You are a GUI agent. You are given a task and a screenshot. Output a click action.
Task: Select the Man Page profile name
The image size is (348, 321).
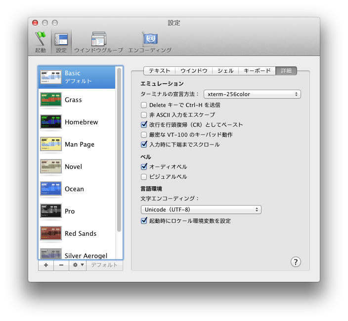point(80,145)
